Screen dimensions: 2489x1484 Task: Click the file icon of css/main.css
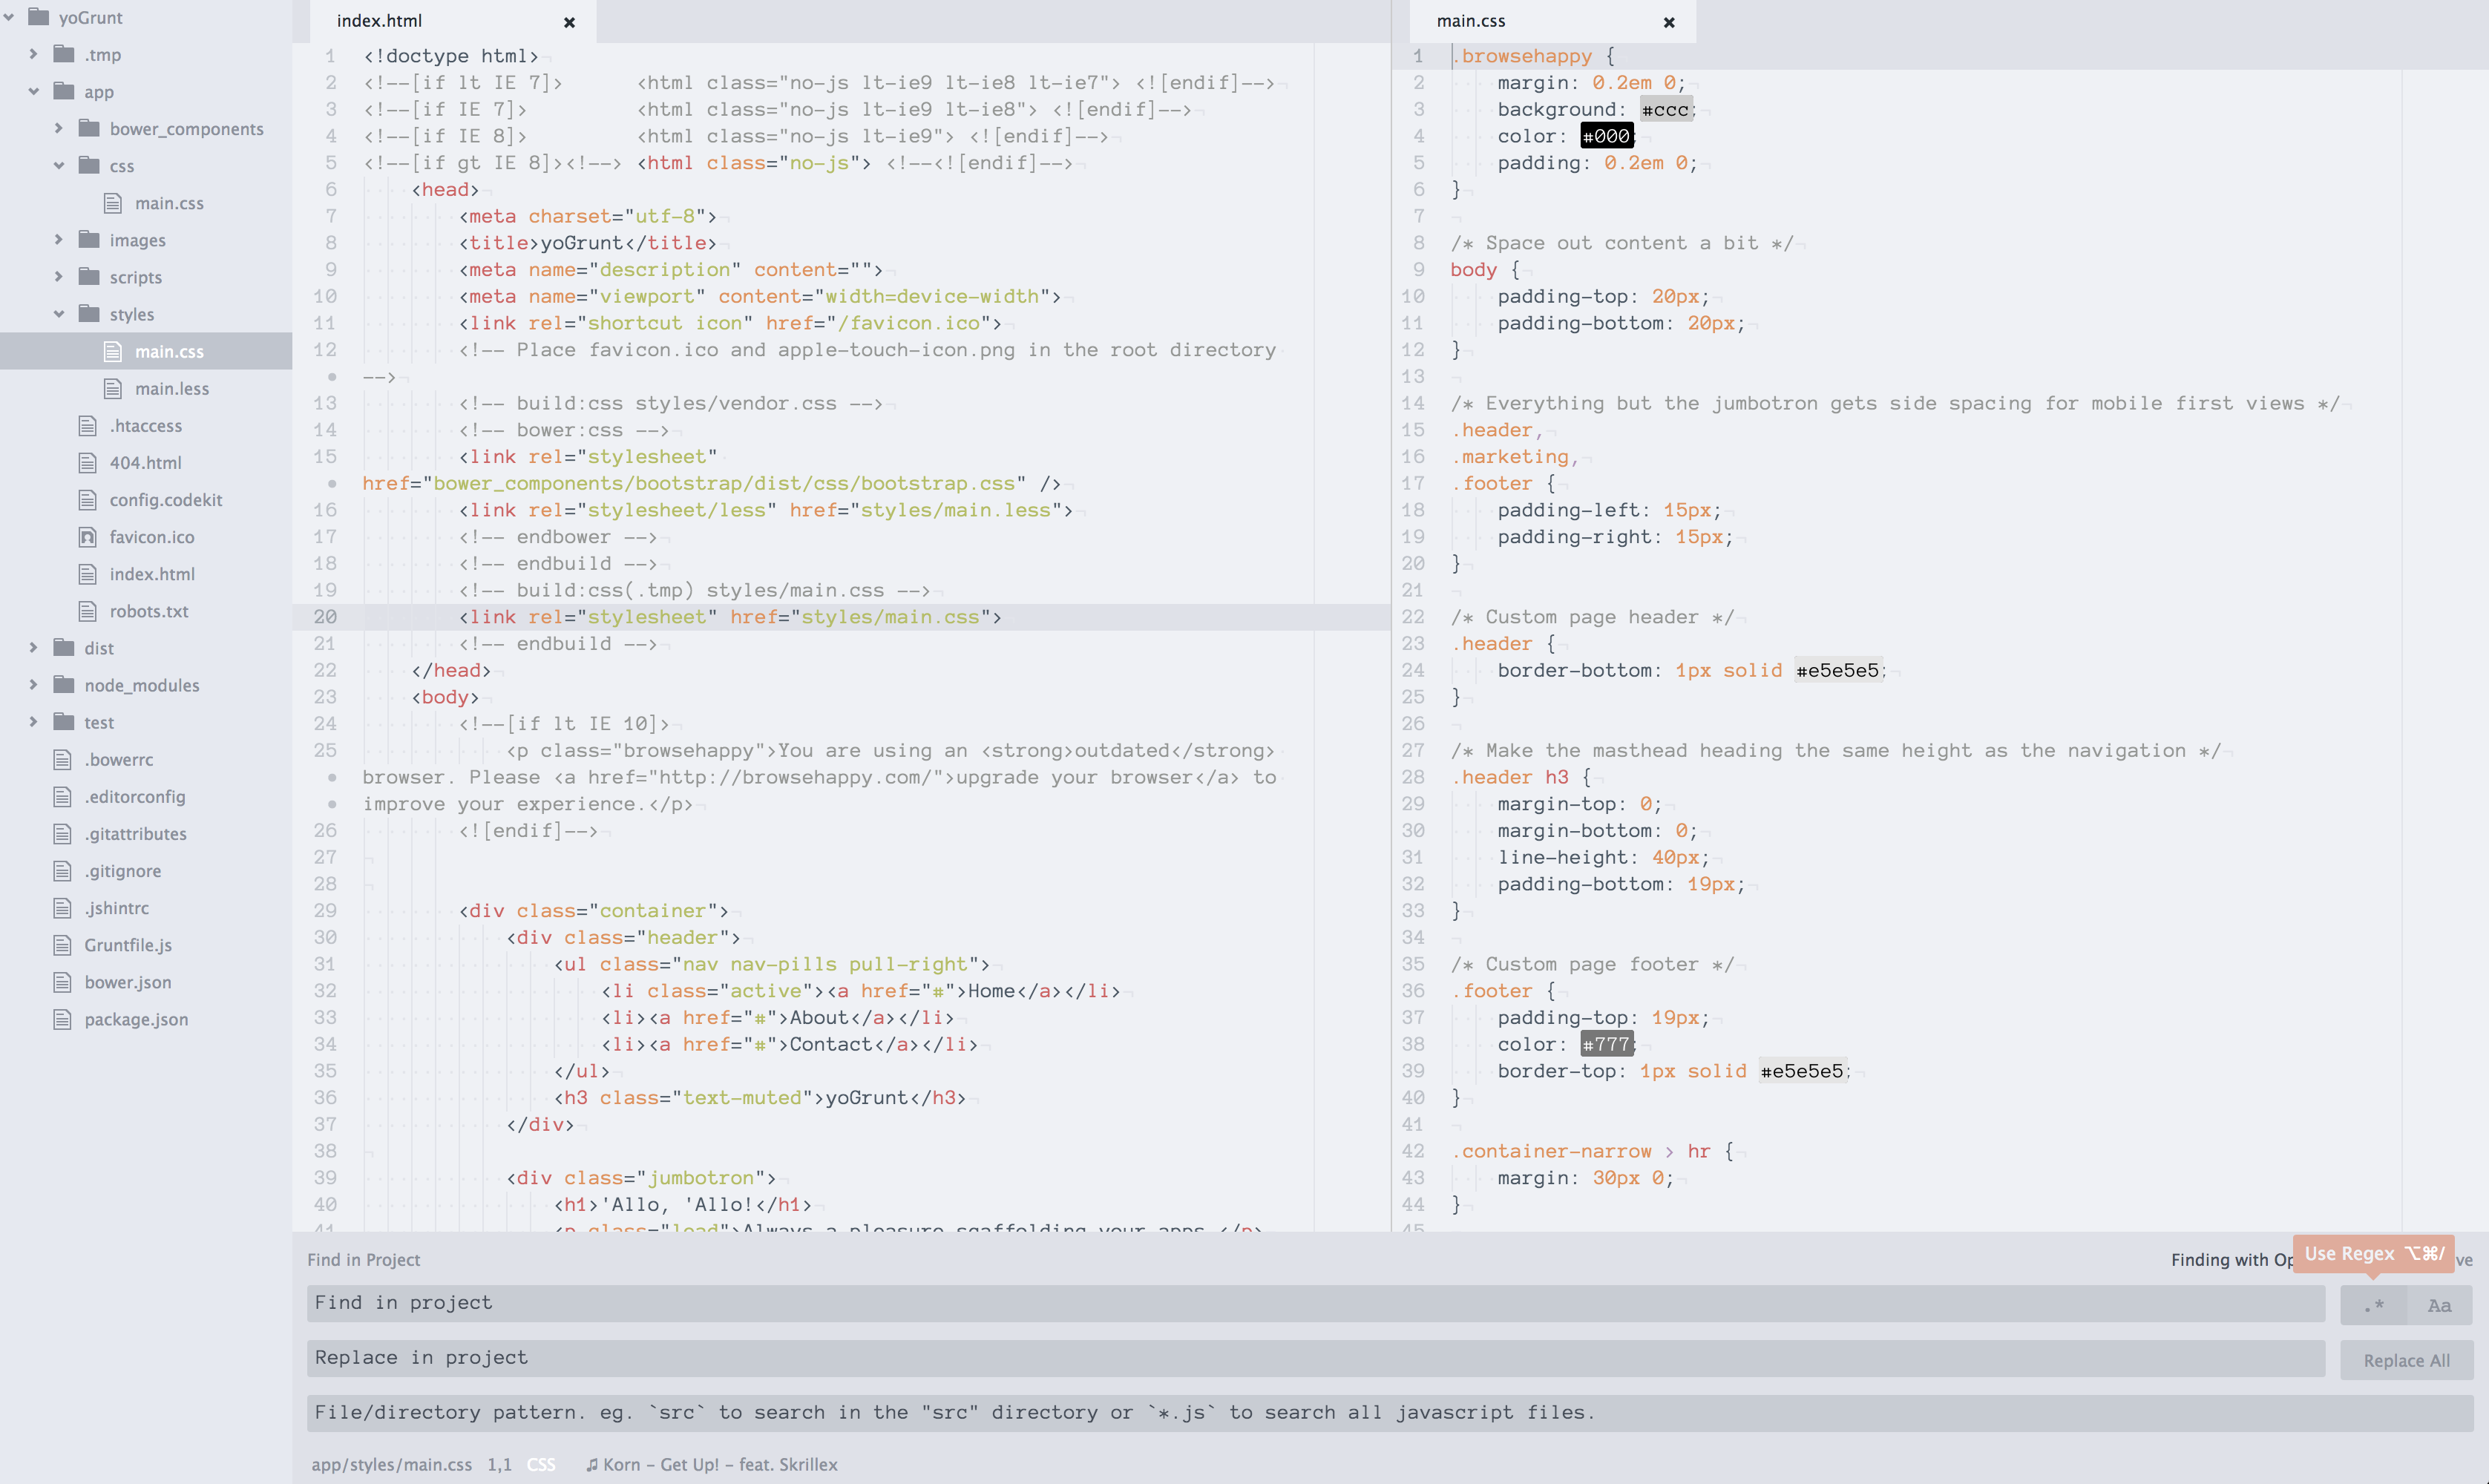(114, 203)
